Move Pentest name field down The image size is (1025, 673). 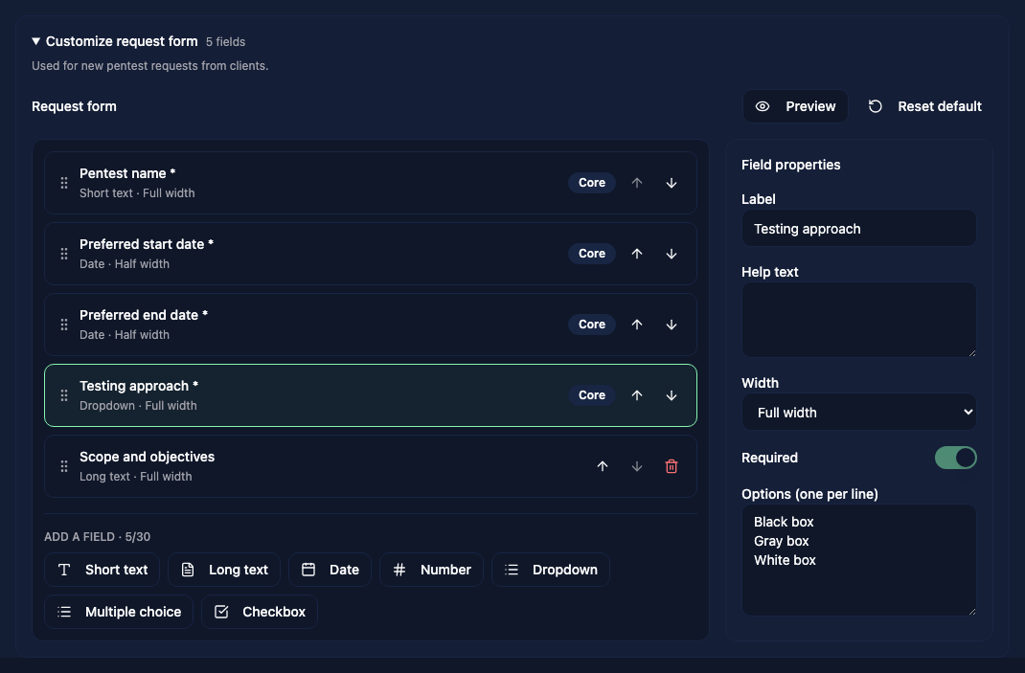tap(672, 183)
